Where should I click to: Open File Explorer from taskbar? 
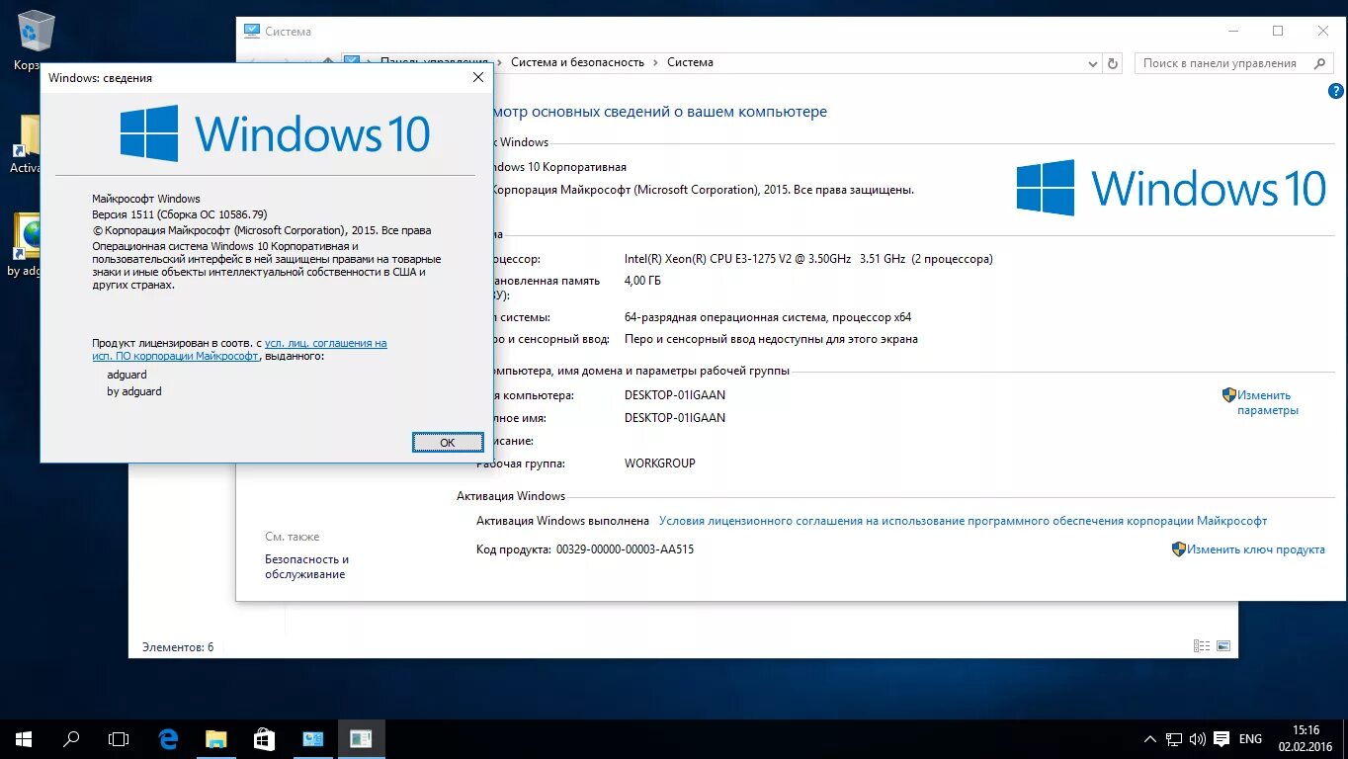(x=215, y=738)
